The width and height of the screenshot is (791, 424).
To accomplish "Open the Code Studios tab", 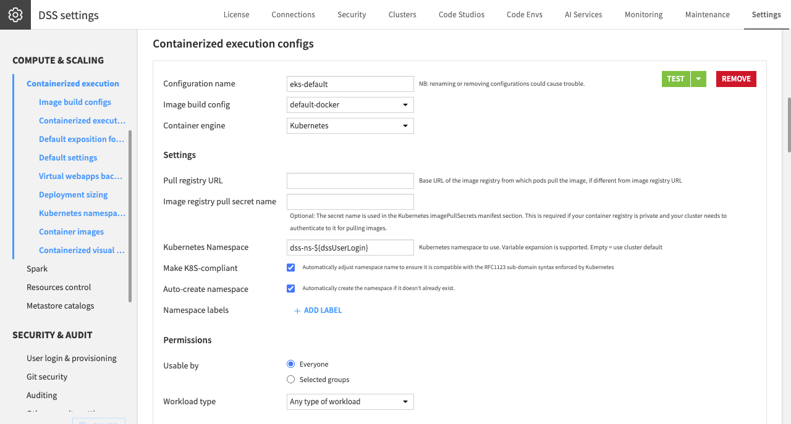I will 462,15.
